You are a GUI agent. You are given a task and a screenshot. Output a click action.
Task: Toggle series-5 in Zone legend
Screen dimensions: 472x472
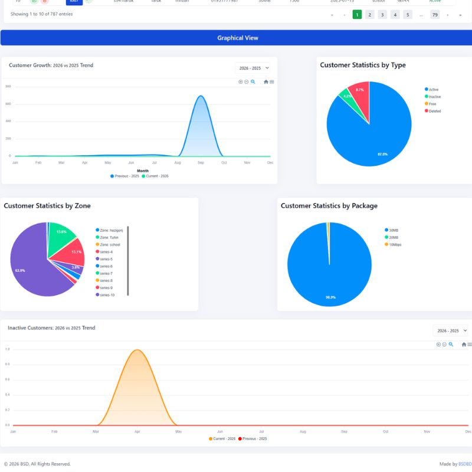(104, 259)
